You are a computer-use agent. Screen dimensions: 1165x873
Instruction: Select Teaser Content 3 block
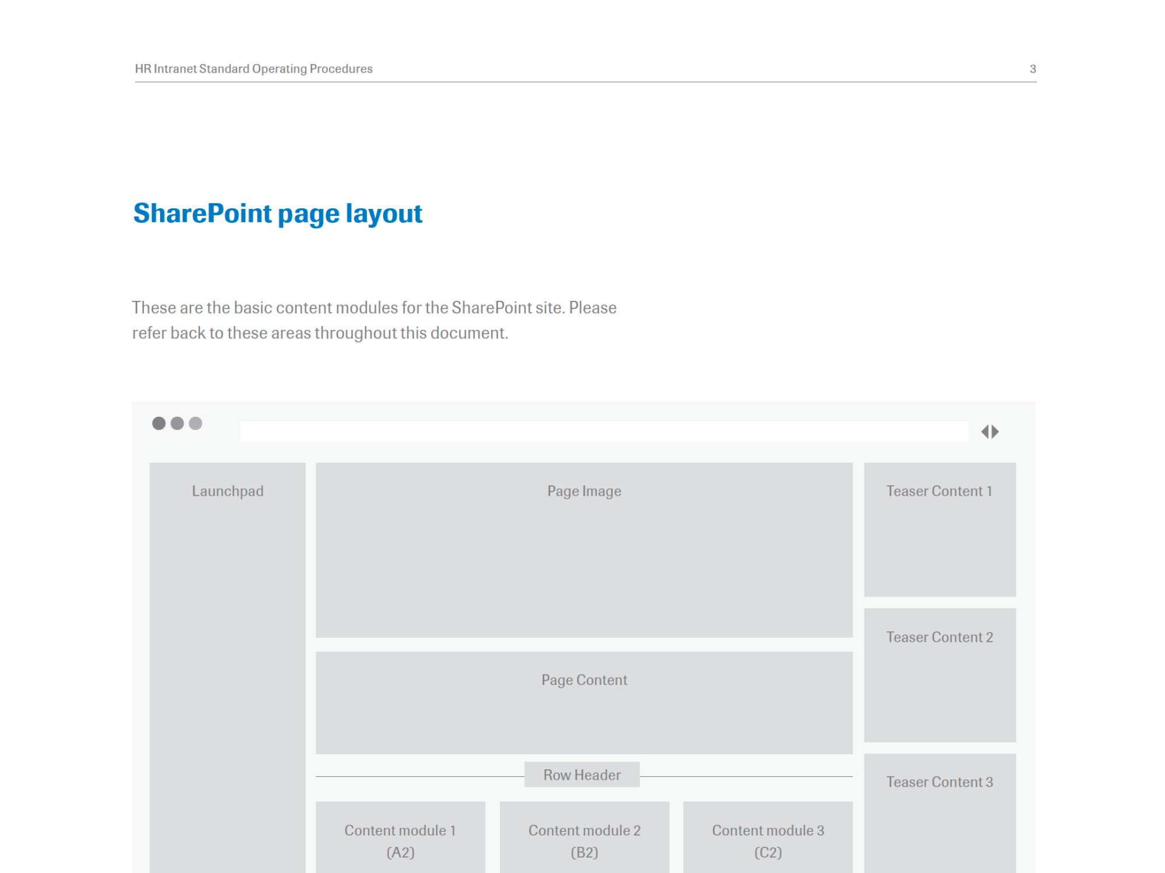click(x=940, y=813)
